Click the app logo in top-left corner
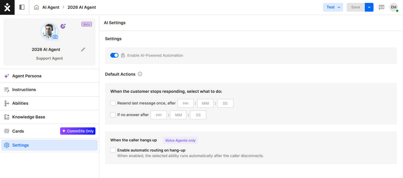403x178 pixels. point(7,7)
